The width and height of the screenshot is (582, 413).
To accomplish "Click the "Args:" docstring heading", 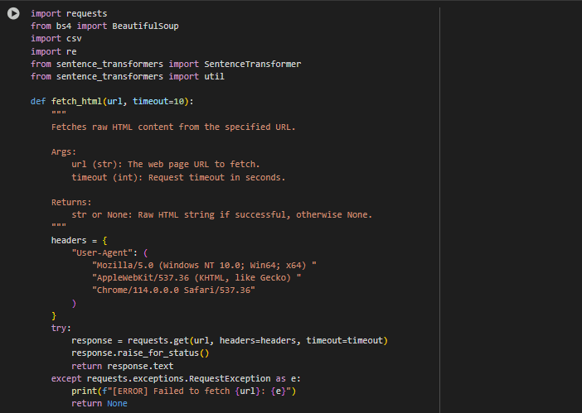I will coord(64,151).
